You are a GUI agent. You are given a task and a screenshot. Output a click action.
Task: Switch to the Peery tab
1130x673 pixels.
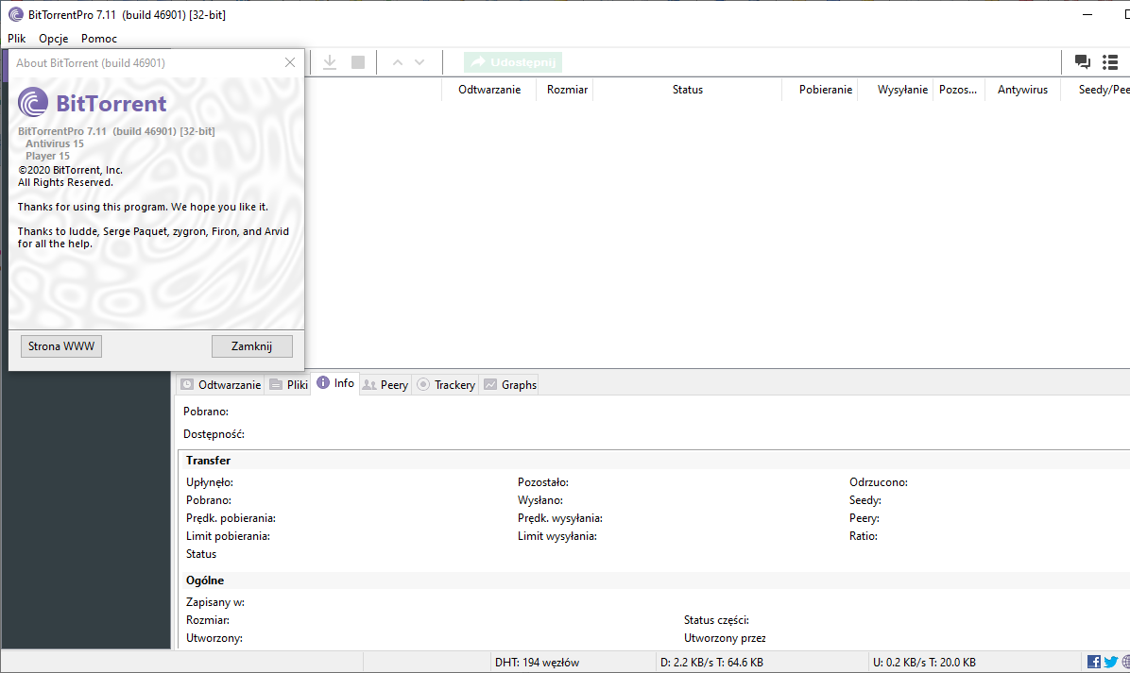click(x=385, y=384)
